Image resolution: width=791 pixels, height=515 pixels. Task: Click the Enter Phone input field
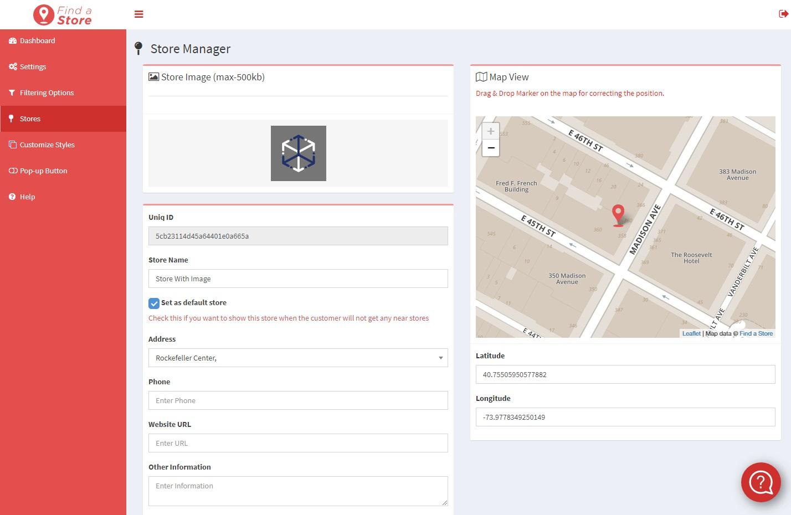pyautogui.click(x=298, y=400)
